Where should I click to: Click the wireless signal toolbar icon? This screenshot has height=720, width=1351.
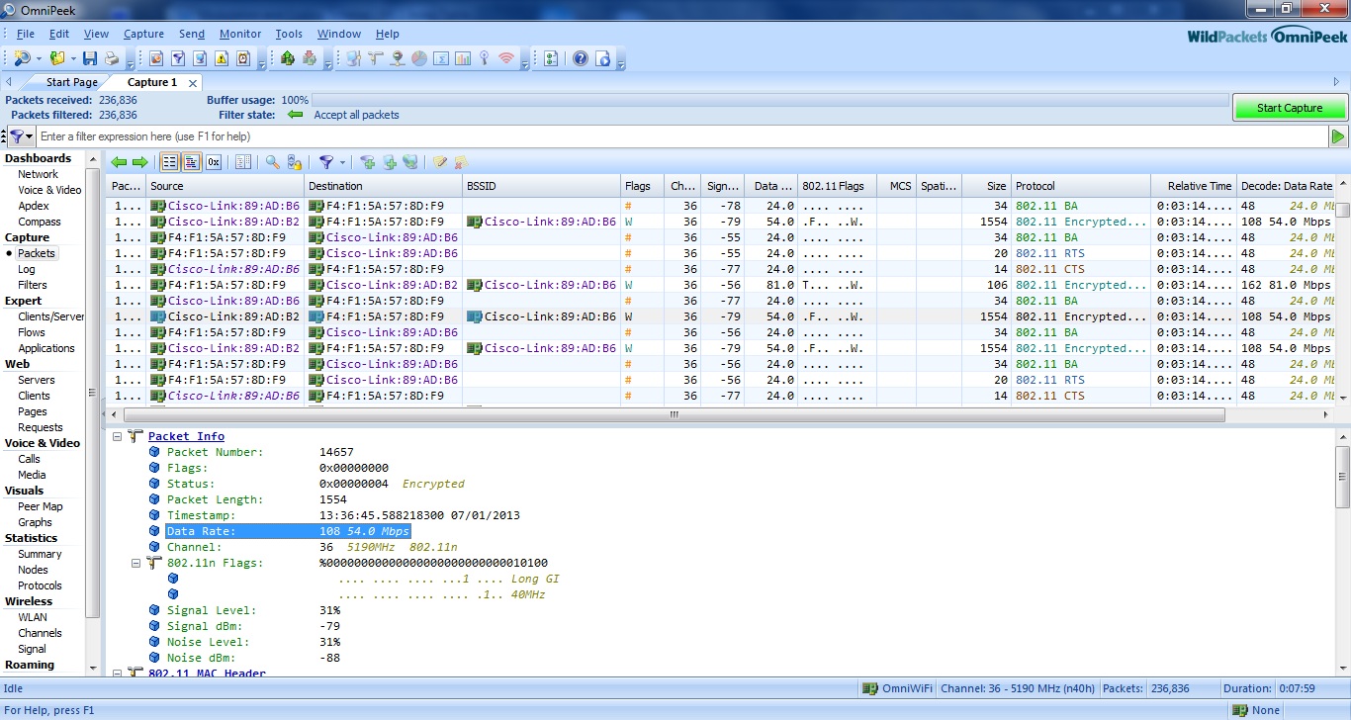(x=506, y=58)
